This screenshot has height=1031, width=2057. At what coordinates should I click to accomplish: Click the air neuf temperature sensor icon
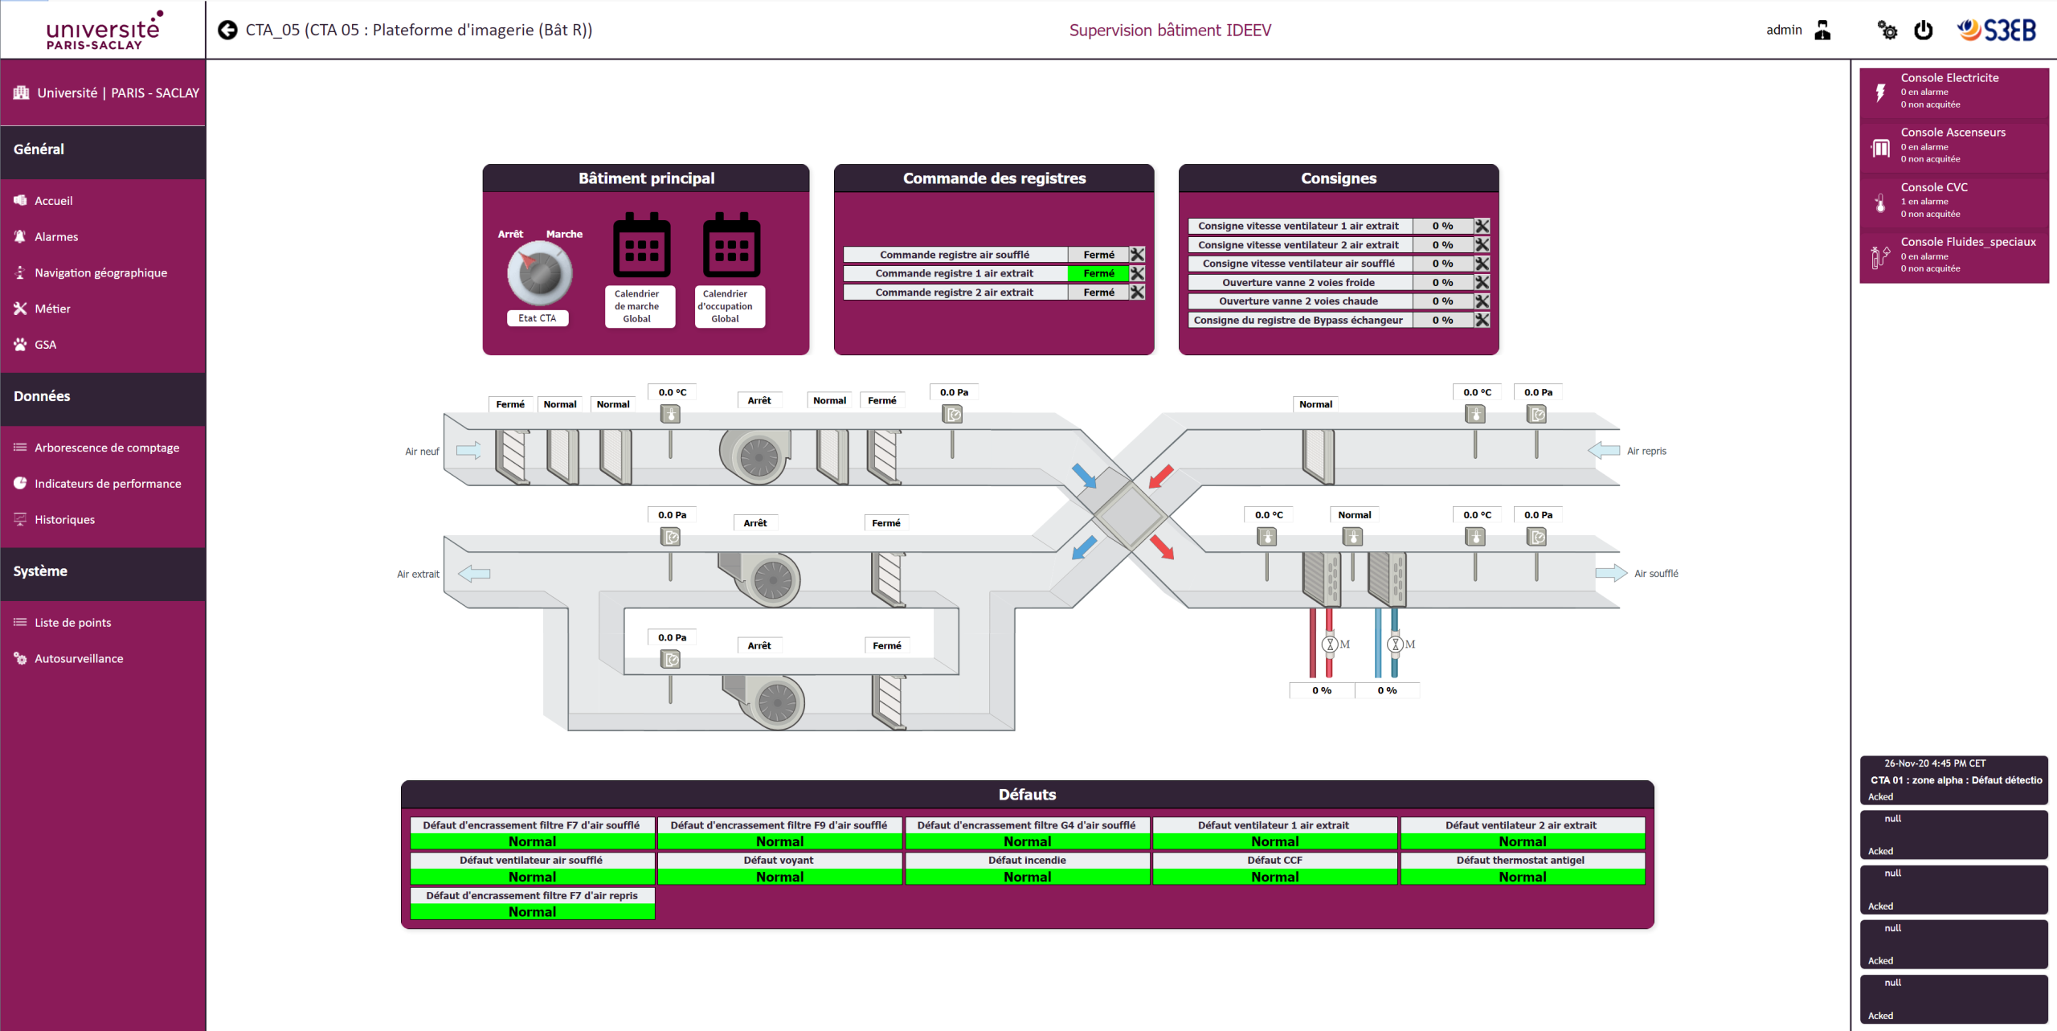[x=670, y=415]
